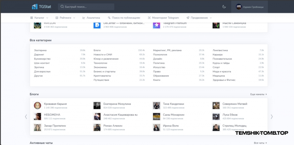Viewport: 294px width, 145px height.
Task: Open the Telegram Premium star avatar
Action: [157, 25]
